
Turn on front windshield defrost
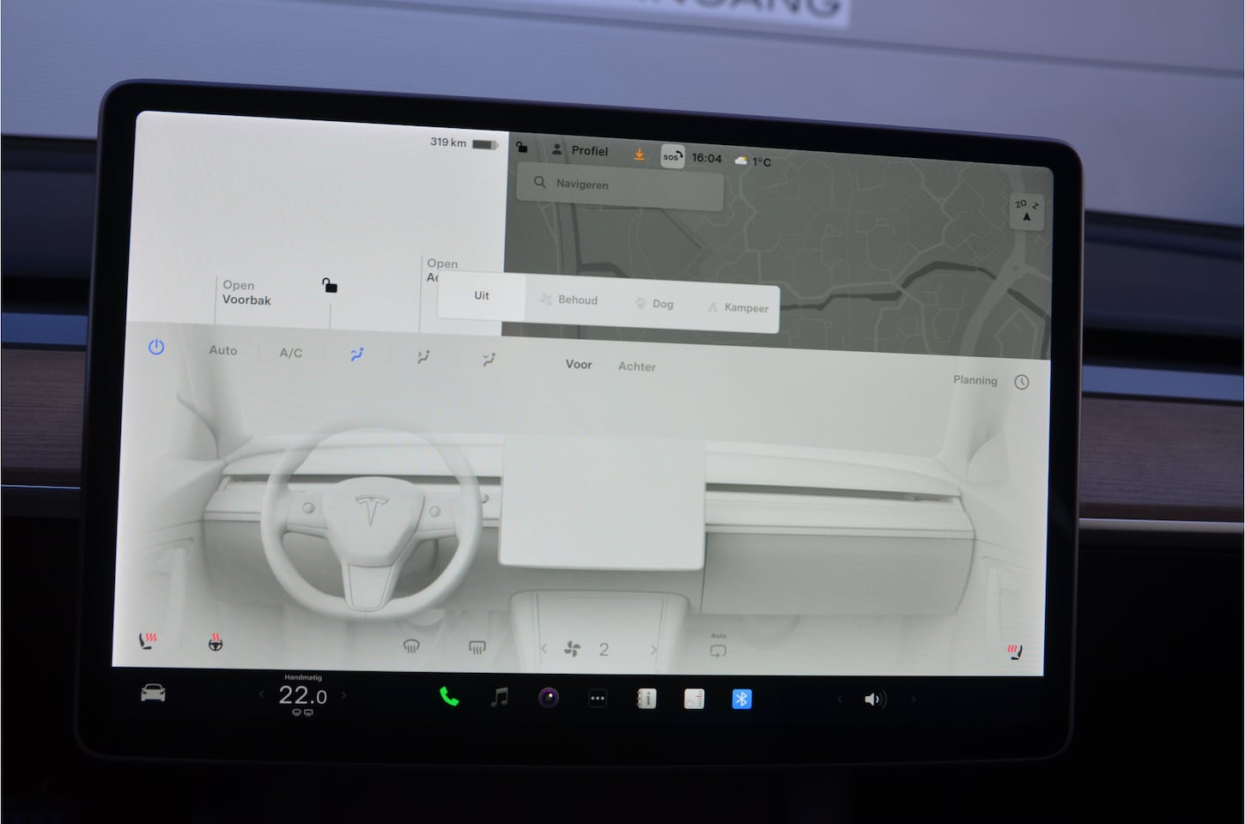point(411,646)
